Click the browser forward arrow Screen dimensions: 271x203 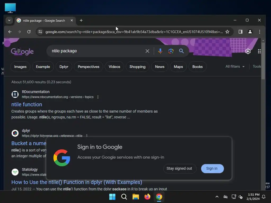point(19,32)
